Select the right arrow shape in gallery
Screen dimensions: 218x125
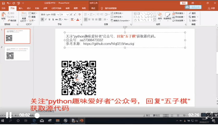148,17
